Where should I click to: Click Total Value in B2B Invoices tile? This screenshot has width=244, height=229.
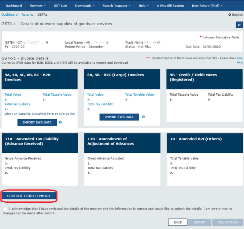pos(13,95)
